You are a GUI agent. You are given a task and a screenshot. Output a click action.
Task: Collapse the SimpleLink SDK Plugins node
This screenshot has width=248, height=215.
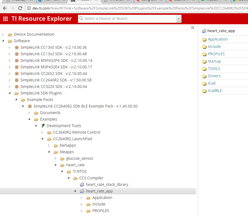point(10,93)
